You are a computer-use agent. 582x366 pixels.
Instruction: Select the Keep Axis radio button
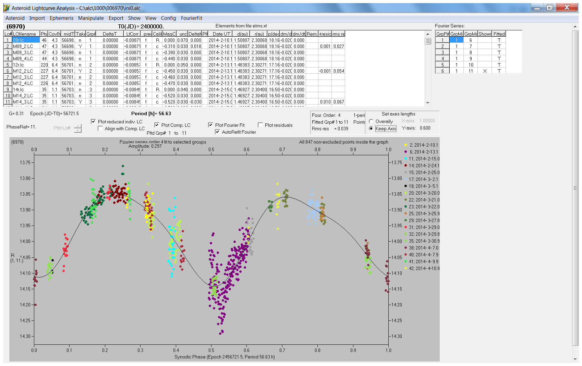[x=371, y=129]
